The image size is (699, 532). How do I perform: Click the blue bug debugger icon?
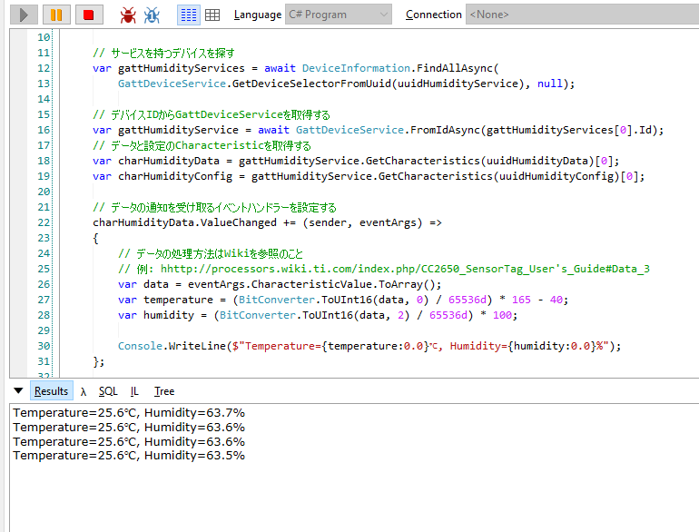point(152,15)
